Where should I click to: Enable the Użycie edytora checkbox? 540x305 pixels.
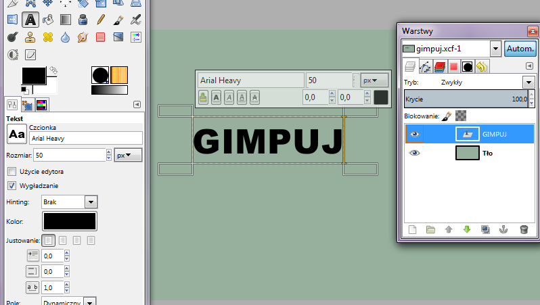click(11, 172)
